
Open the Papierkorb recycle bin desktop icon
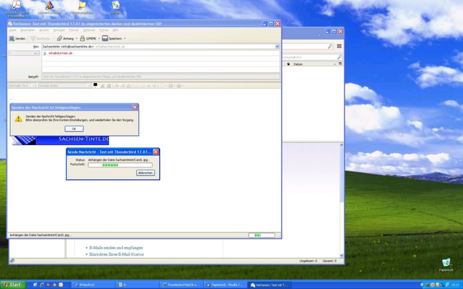446,263
